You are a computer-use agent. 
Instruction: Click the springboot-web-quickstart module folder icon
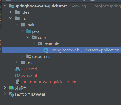click(11, 6)
